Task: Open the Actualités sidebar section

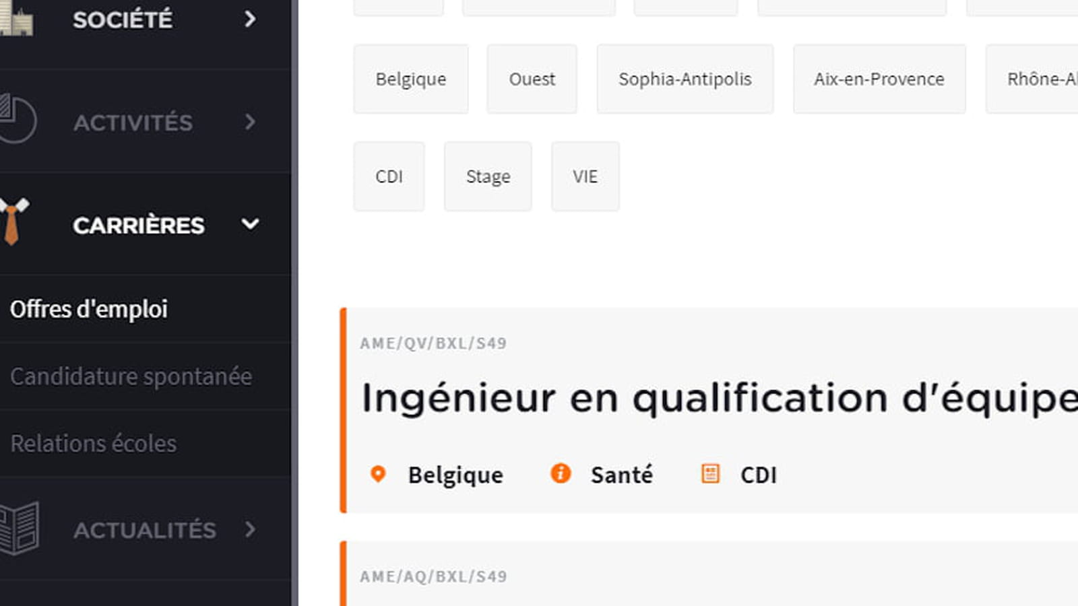Action: click(146, 529)
